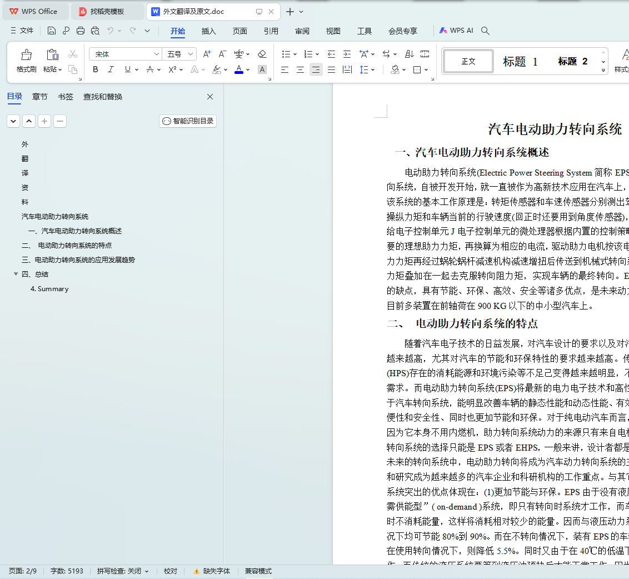Open the font name dropdown (宋体)
The image size is (629, 579).
point(157,54)
